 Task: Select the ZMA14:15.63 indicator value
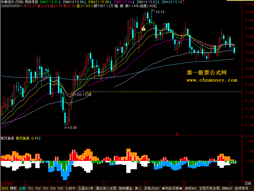click(147, 2)
